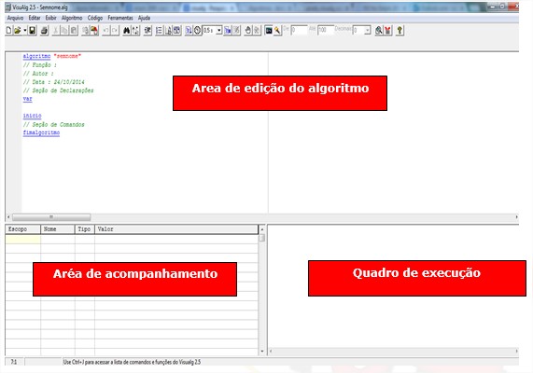Image resolution: width=533 pixels, height=373 pixels.
Task: Focus the 'Até' field showing 100
Action: tap(326, 31)
